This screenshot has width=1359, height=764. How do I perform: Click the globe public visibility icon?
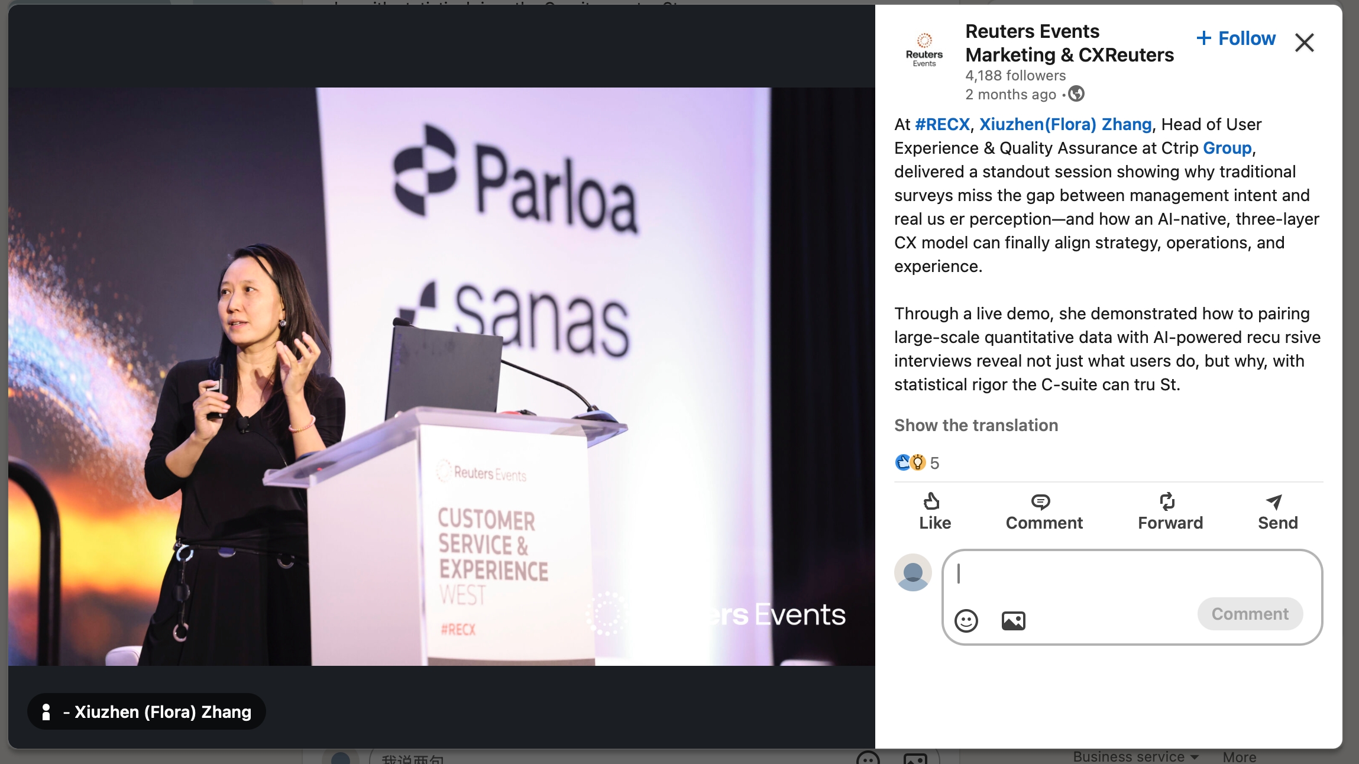click(x=1076, y=94)
